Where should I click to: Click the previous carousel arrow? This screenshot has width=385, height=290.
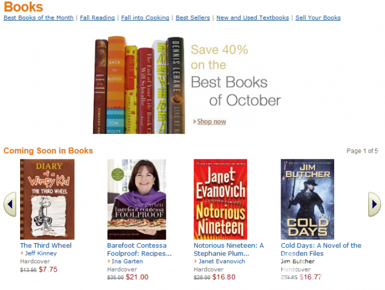(9, 205)
